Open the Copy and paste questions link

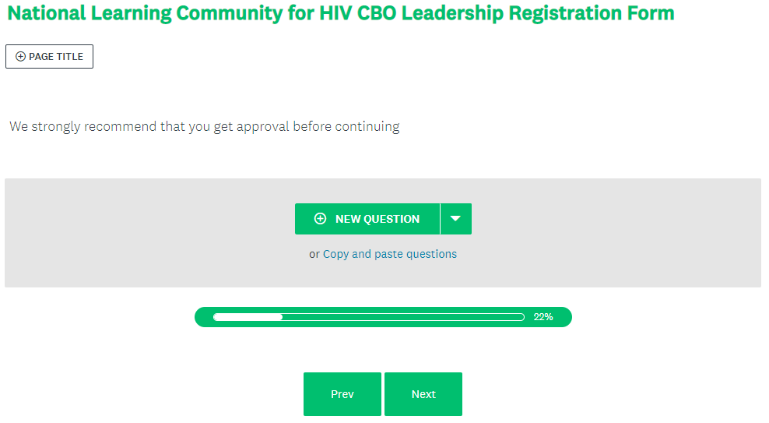point(390,254)
